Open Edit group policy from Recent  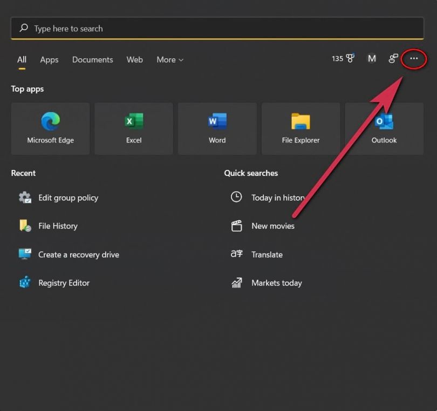(68, 197)
